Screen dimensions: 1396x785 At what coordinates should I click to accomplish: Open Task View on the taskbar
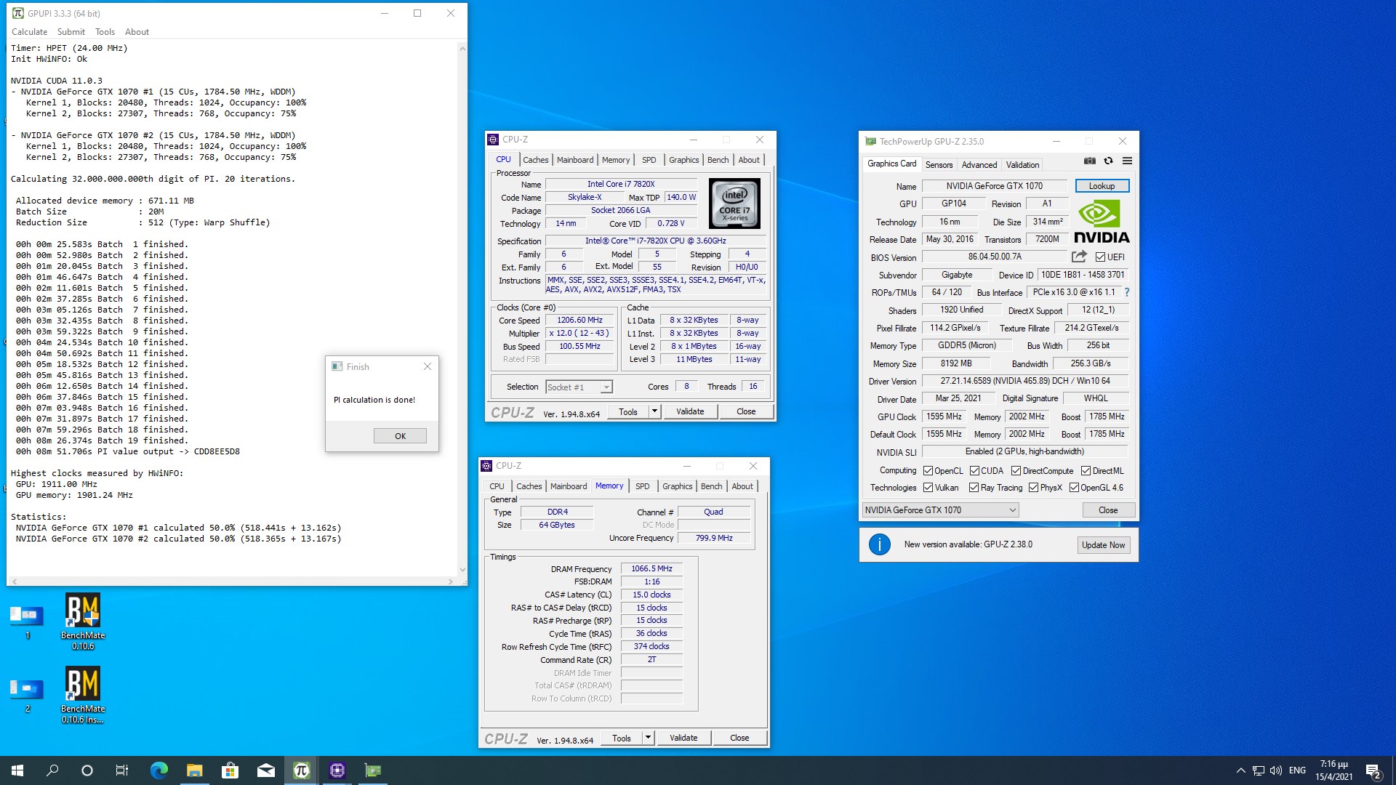coord(122,770)
